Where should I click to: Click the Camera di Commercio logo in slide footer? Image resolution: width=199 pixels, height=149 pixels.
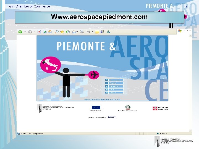[174, 141]
